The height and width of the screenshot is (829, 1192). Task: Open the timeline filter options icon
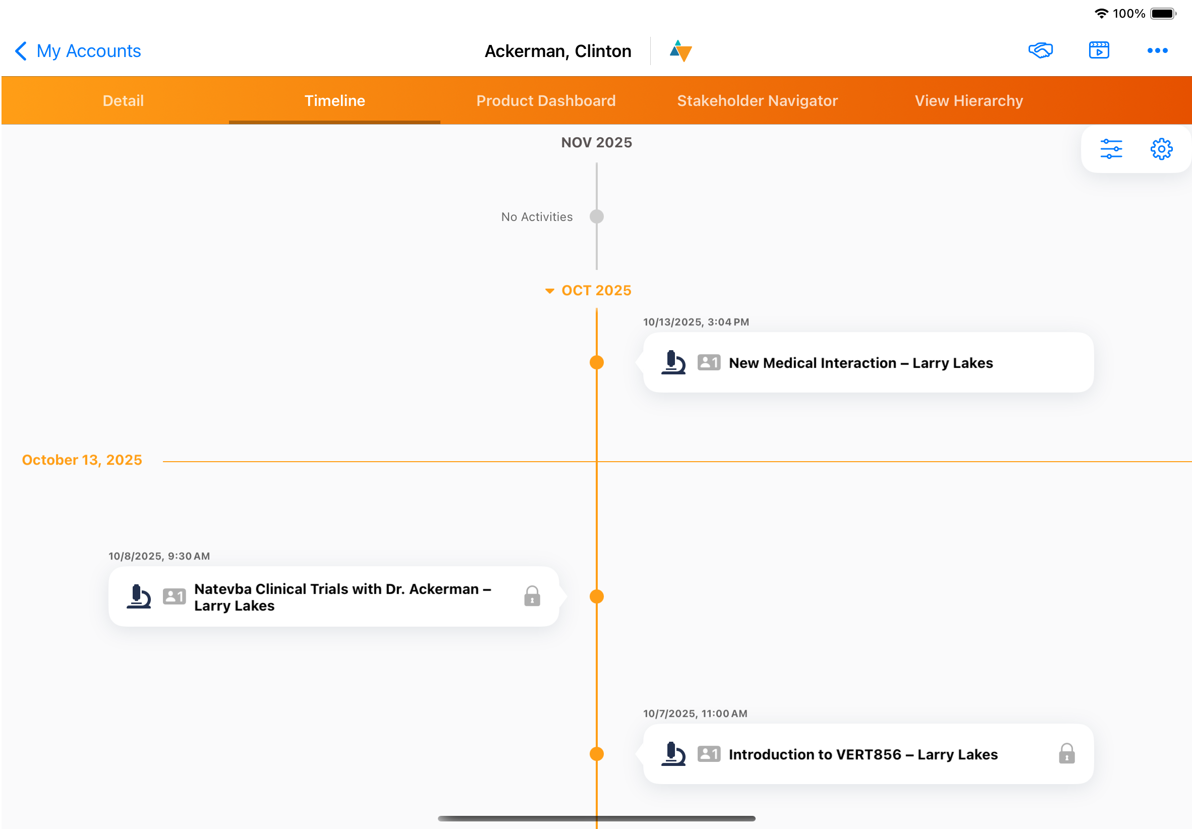[1111, 148]
